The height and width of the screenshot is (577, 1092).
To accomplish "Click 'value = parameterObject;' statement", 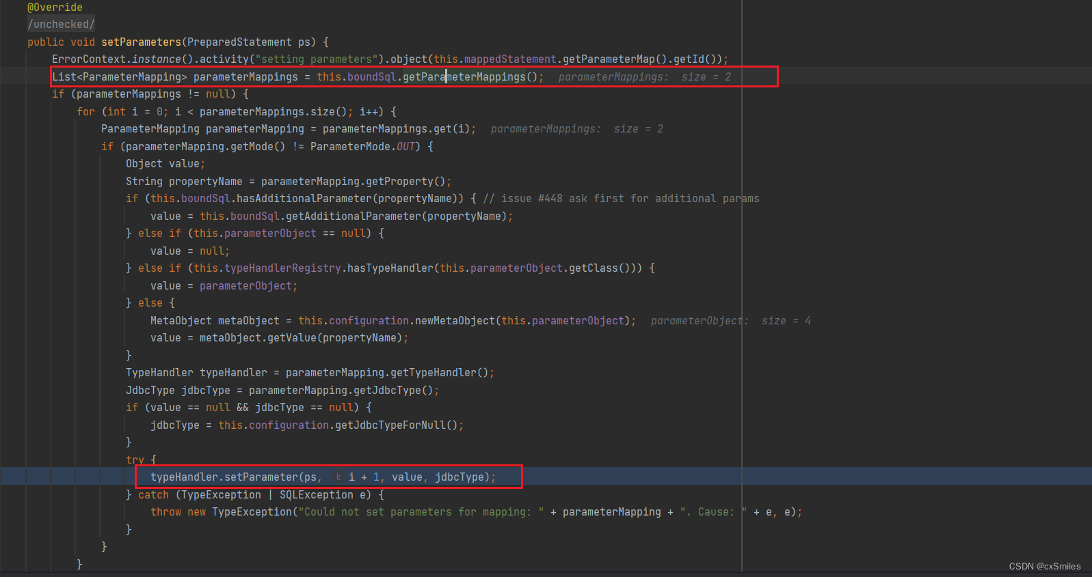I will click(x=224, y=285).
